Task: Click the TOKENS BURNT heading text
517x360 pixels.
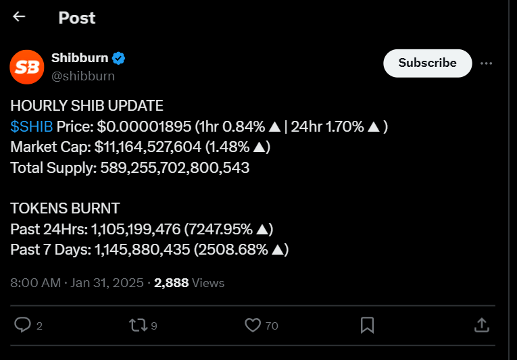Action: (x=65, y=209)
